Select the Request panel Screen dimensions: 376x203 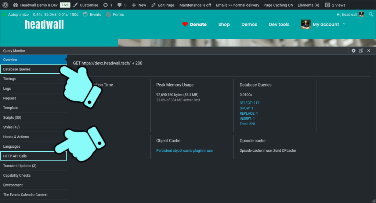[x=33, y=98]
